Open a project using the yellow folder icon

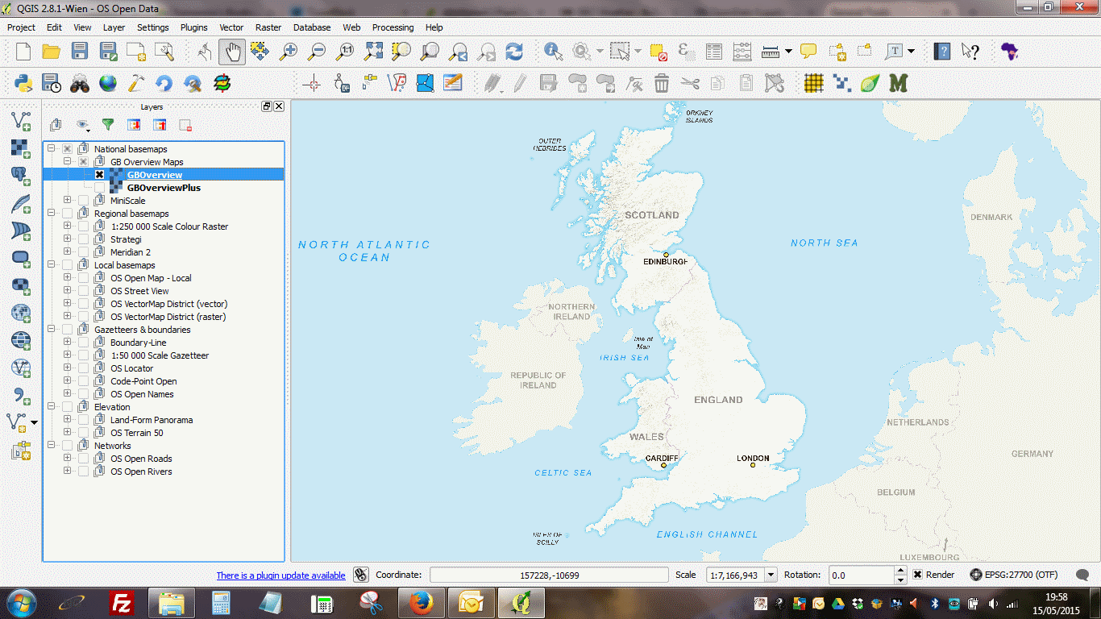pyautogui.click(x=52, y=52)
